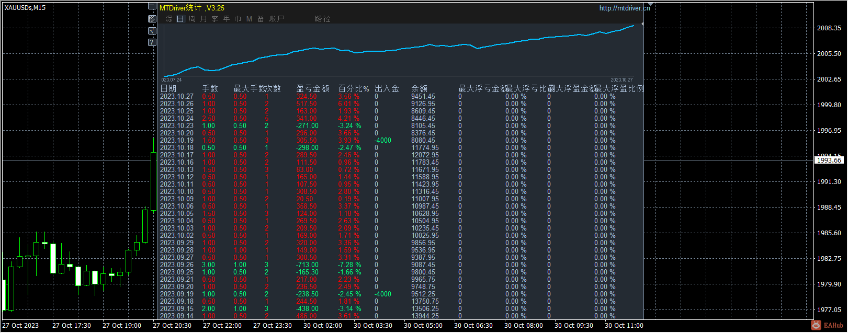Click the XAUUSDs,M15 chart label

point(25,8)
